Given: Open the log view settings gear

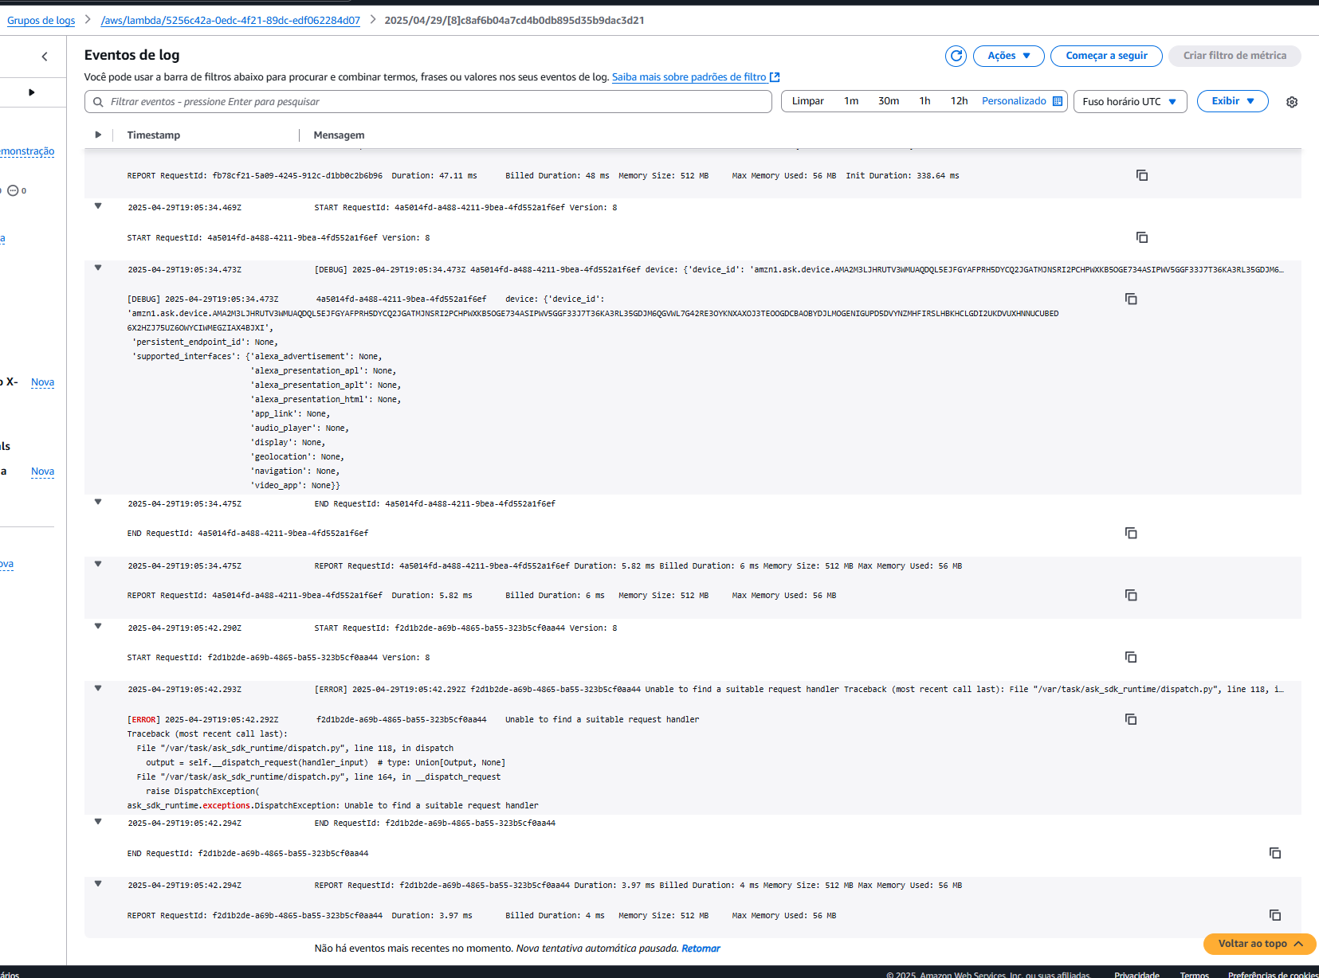Looking at the screenshot, I should (x=1292, y=102).
